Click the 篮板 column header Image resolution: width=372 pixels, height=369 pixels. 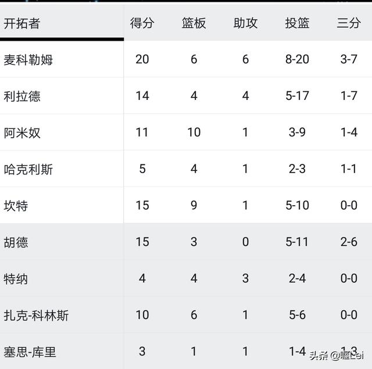(194, 23)
